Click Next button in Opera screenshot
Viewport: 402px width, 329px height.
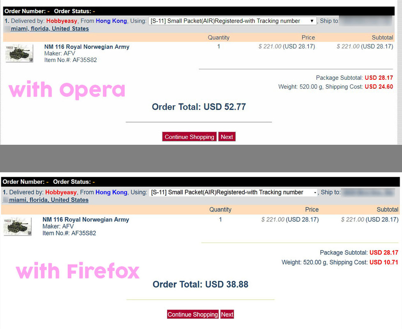227,137
